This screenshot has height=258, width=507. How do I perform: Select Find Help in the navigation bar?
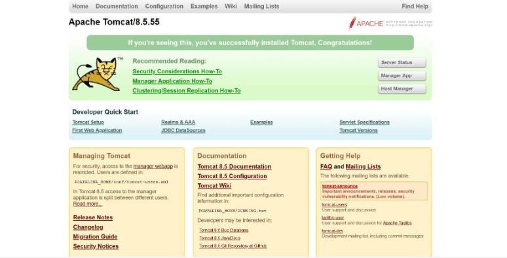click(415, 6)
